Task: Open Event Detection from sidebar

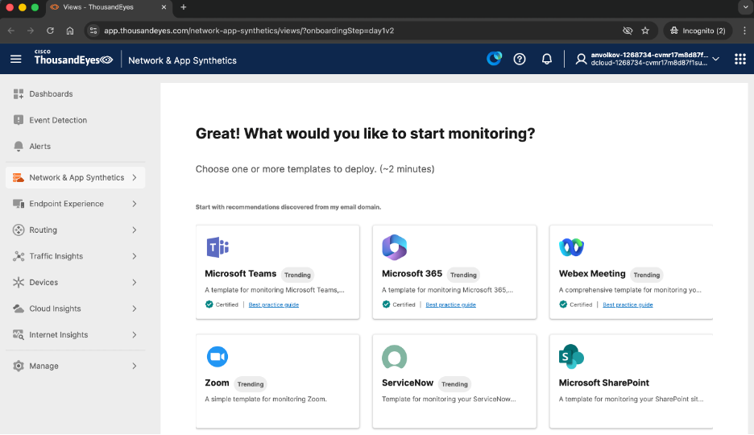Action: (x=58, y=120)
